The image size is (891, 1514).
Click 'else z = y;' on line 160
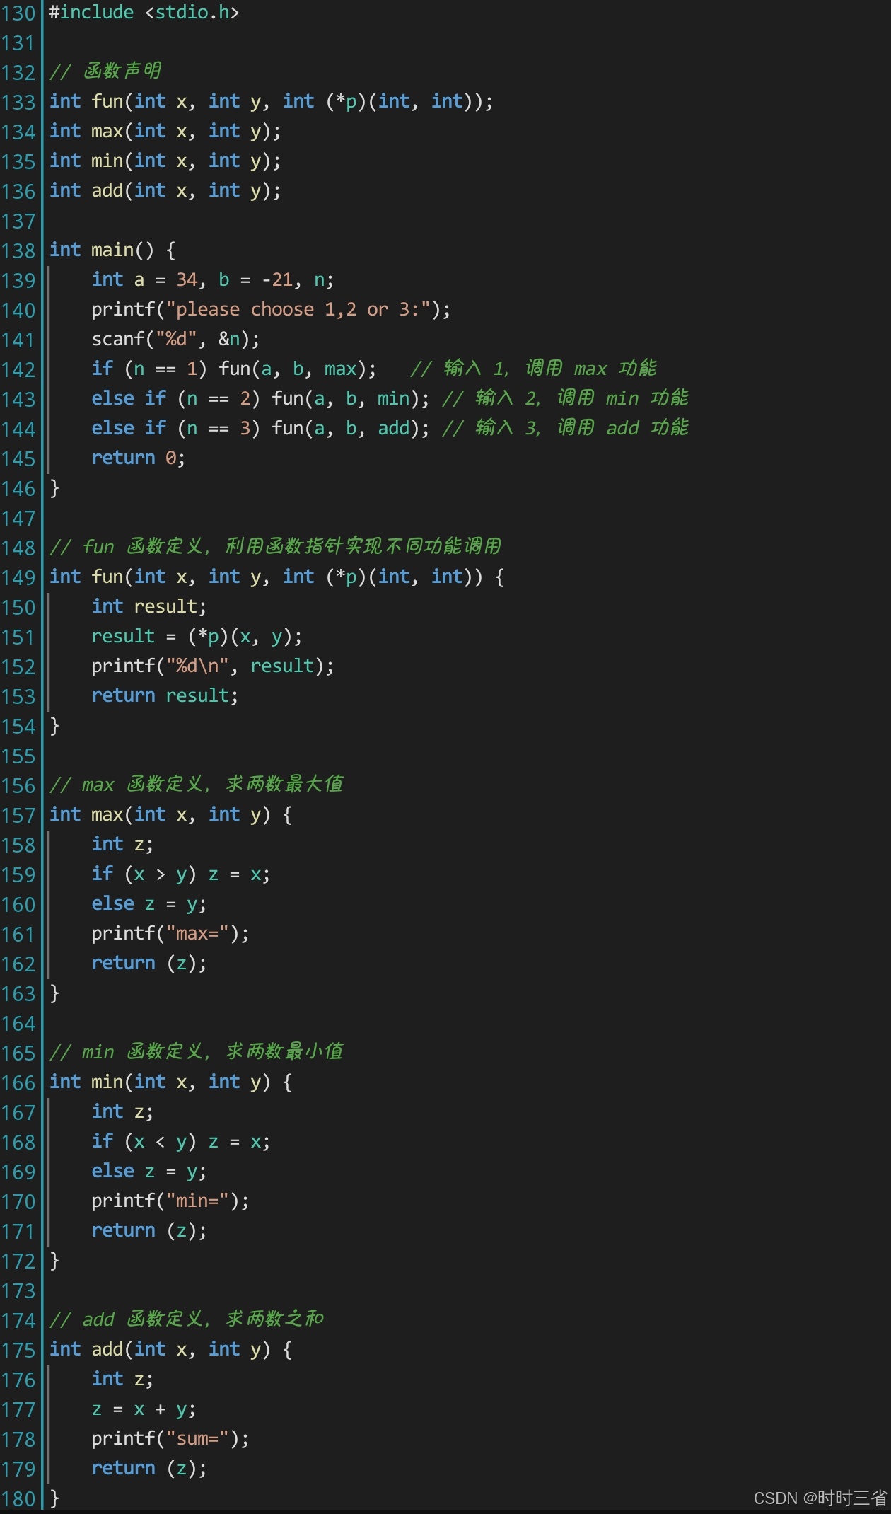pyautogui.click(x=149, y=904)
